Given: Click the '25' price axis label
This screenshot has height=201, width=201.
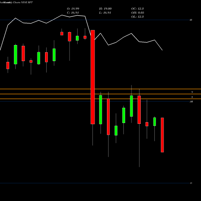Looking at the screenshot, I should [191, 20].
